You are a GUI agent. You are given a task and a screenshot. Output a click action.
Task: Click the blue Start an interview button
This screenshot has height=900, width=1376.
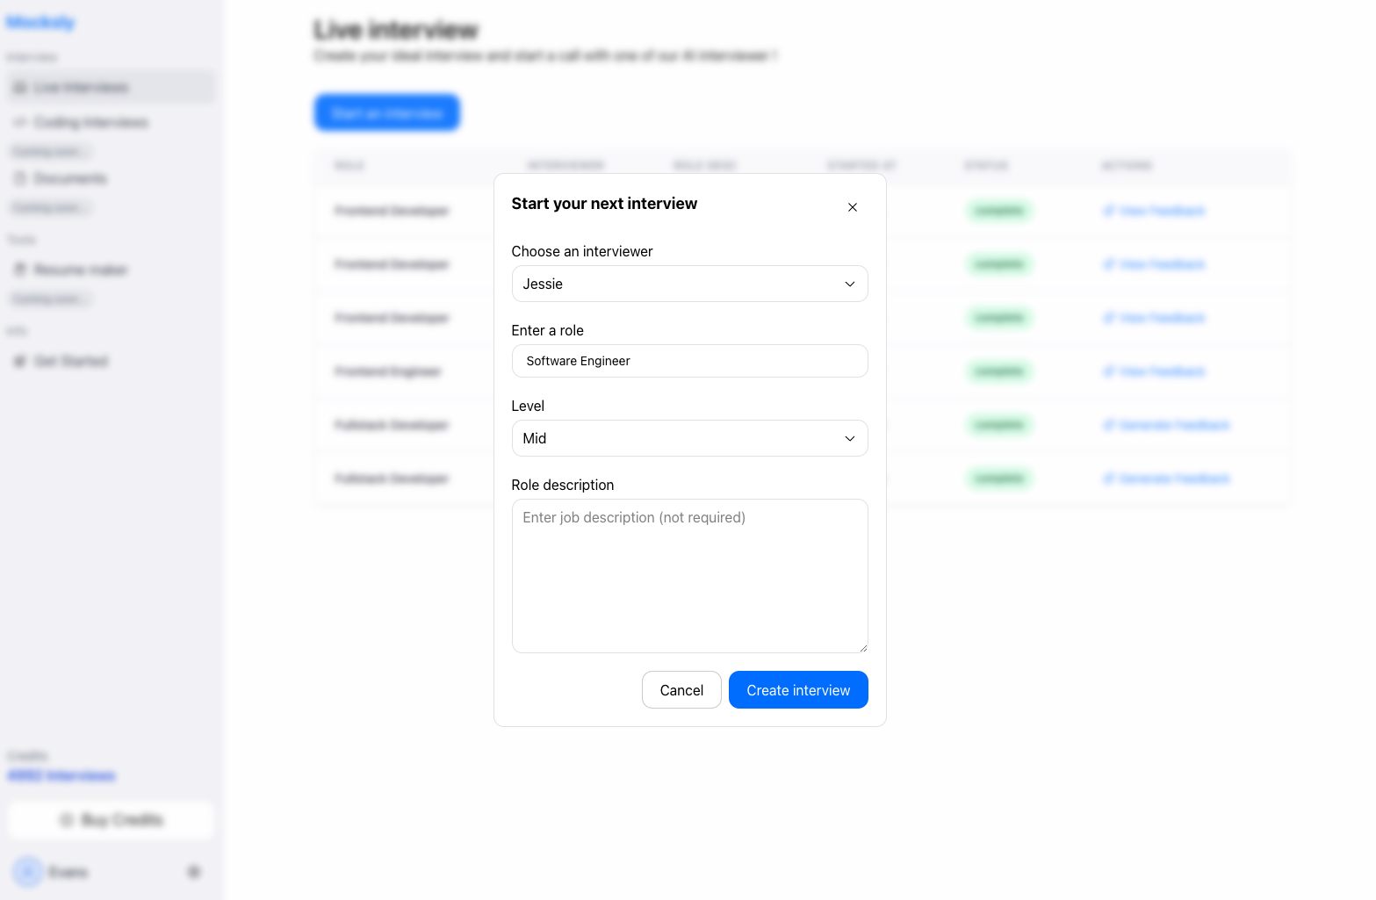387,113
